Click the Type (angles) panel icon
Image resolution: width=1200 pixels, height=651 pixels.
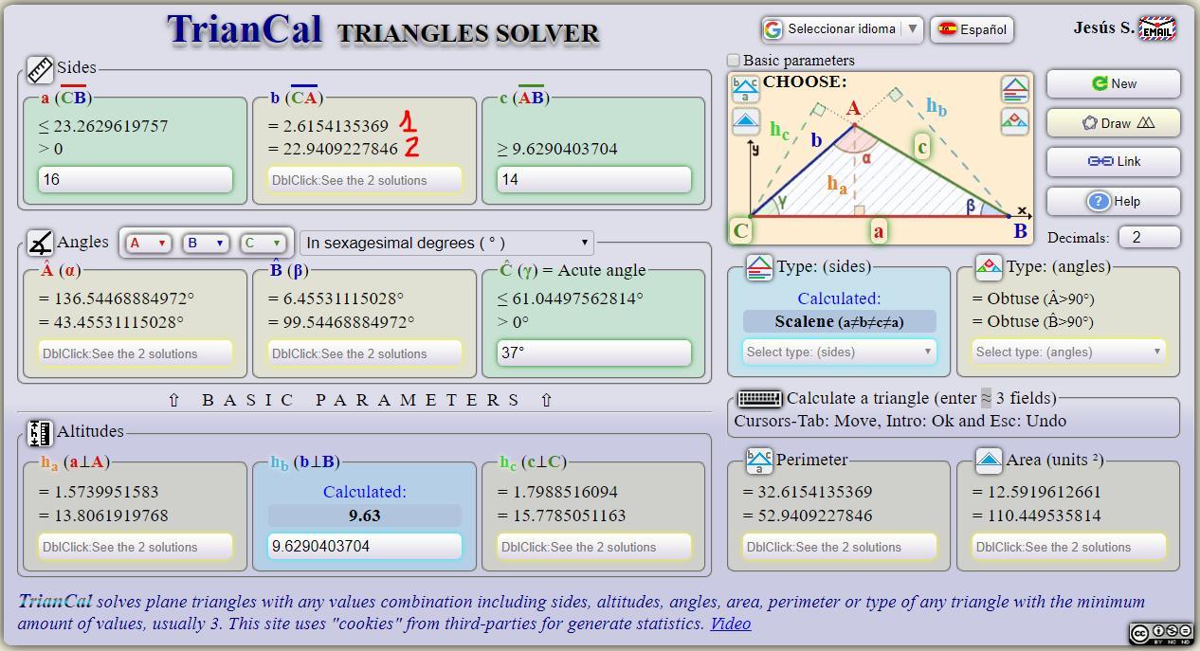point(989,268)
